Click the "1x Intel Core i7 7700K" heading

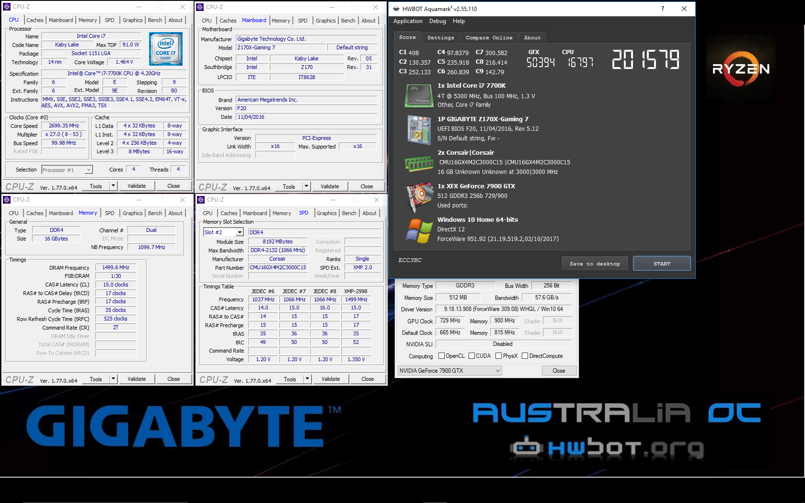[471, 86]
